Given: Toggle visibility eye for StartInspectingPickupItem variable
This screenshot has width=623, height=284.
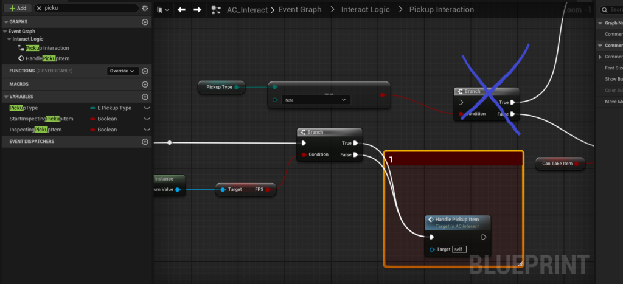Looking at the screenshot, I should [146, 119].
